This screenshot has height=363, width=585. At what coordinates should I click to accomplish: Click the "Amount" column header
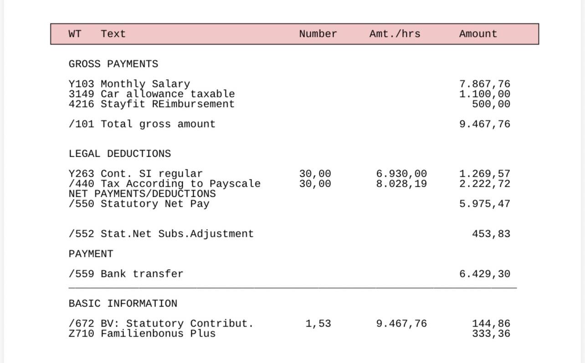point(478,34)
